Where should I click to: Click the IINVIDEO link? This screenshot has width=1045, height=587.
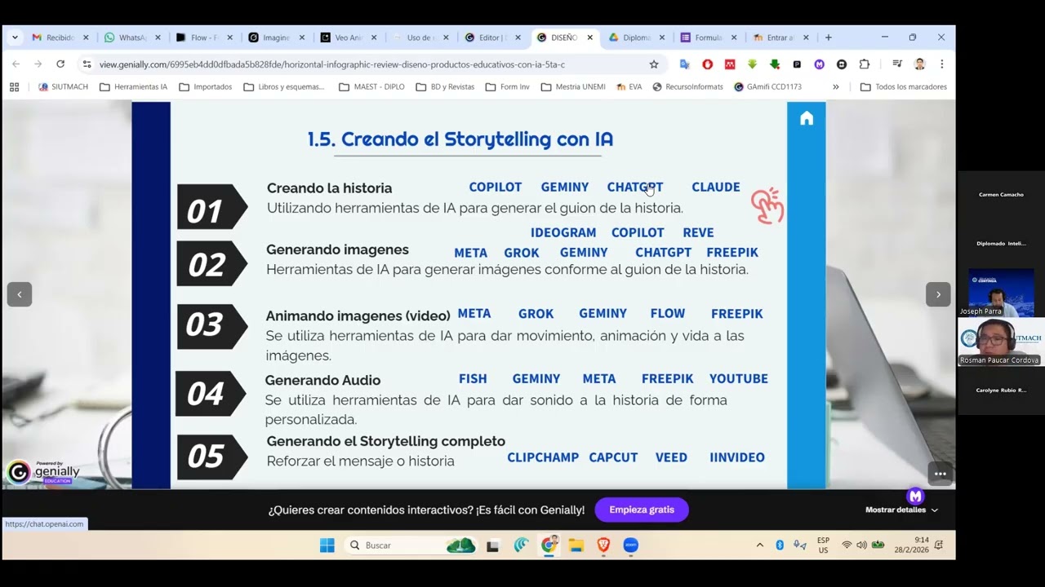[737, 457]
